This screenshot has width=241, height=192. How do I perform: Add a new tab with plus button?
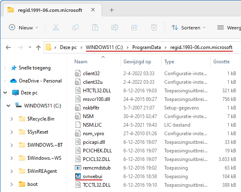coord(112,10)
